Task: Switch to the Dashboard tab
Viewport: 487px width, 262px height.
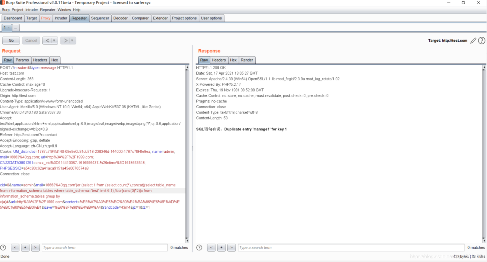Action: 13,18
